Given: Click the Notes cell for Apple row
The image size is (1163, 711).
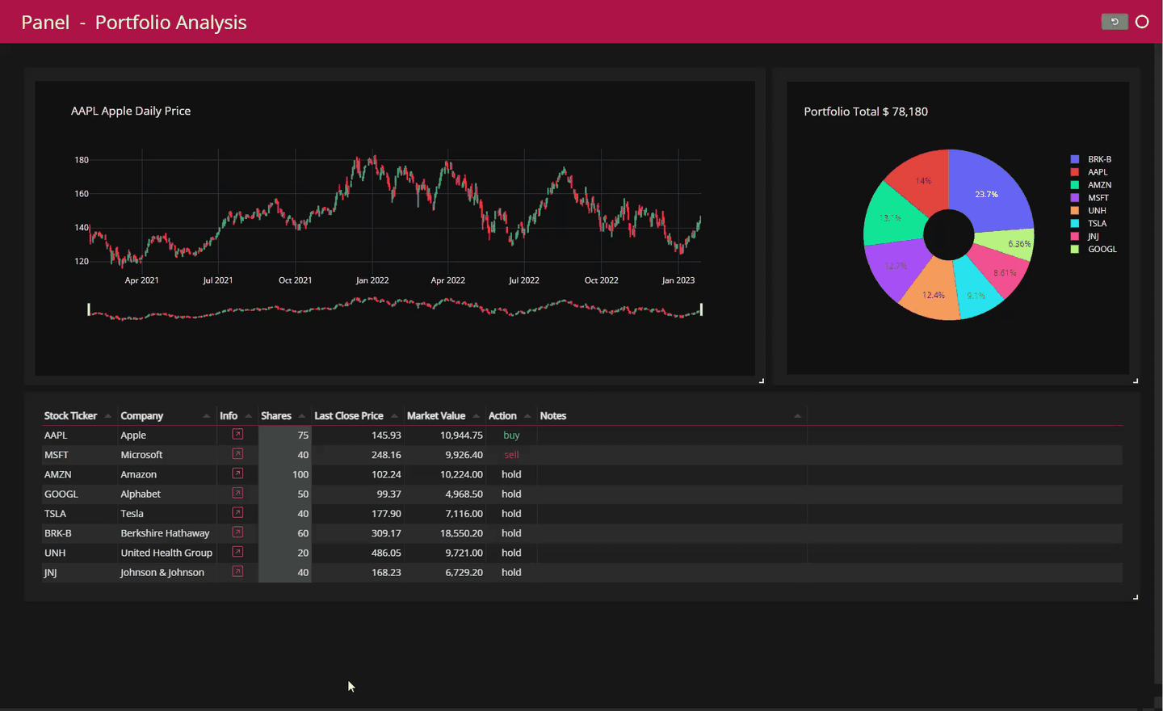Looking at the screenshot, I should (x=672, y=435).
